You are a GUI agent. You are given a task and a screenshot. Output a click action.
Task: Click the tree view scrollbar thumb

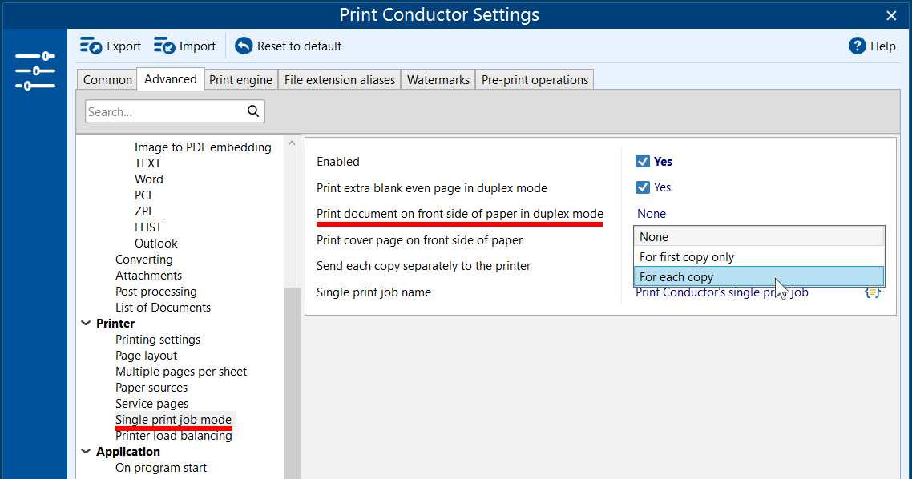[x=292, y=383]
